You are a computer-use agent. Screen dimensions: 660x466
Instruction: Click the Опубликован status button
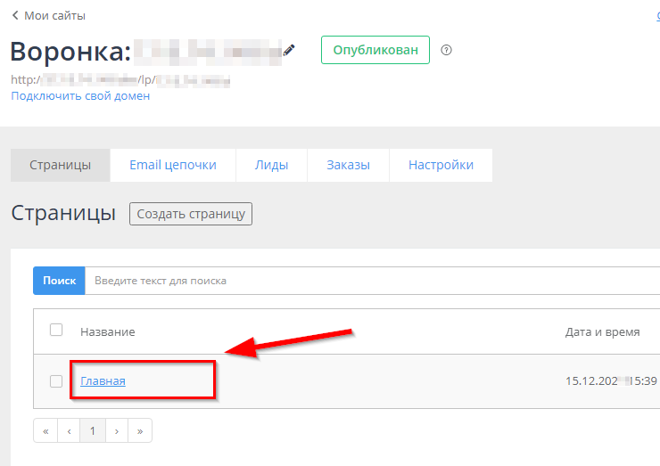coord(375,50)
